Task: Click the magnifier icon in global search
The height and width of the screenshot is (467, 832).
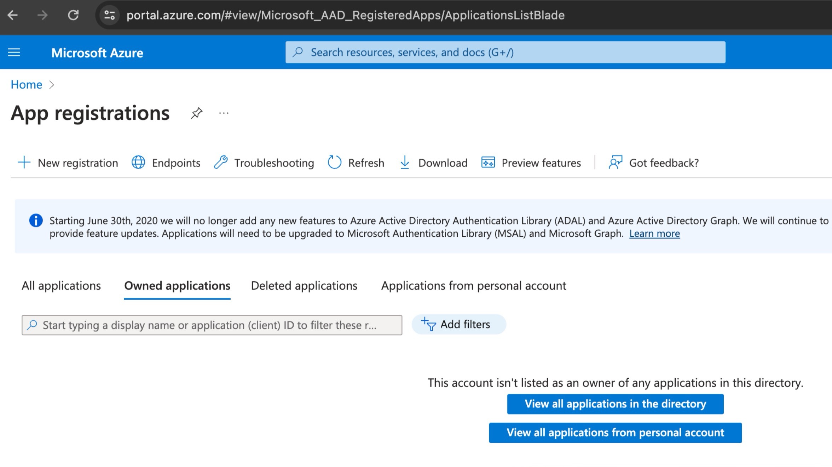Action: (298, 52)
